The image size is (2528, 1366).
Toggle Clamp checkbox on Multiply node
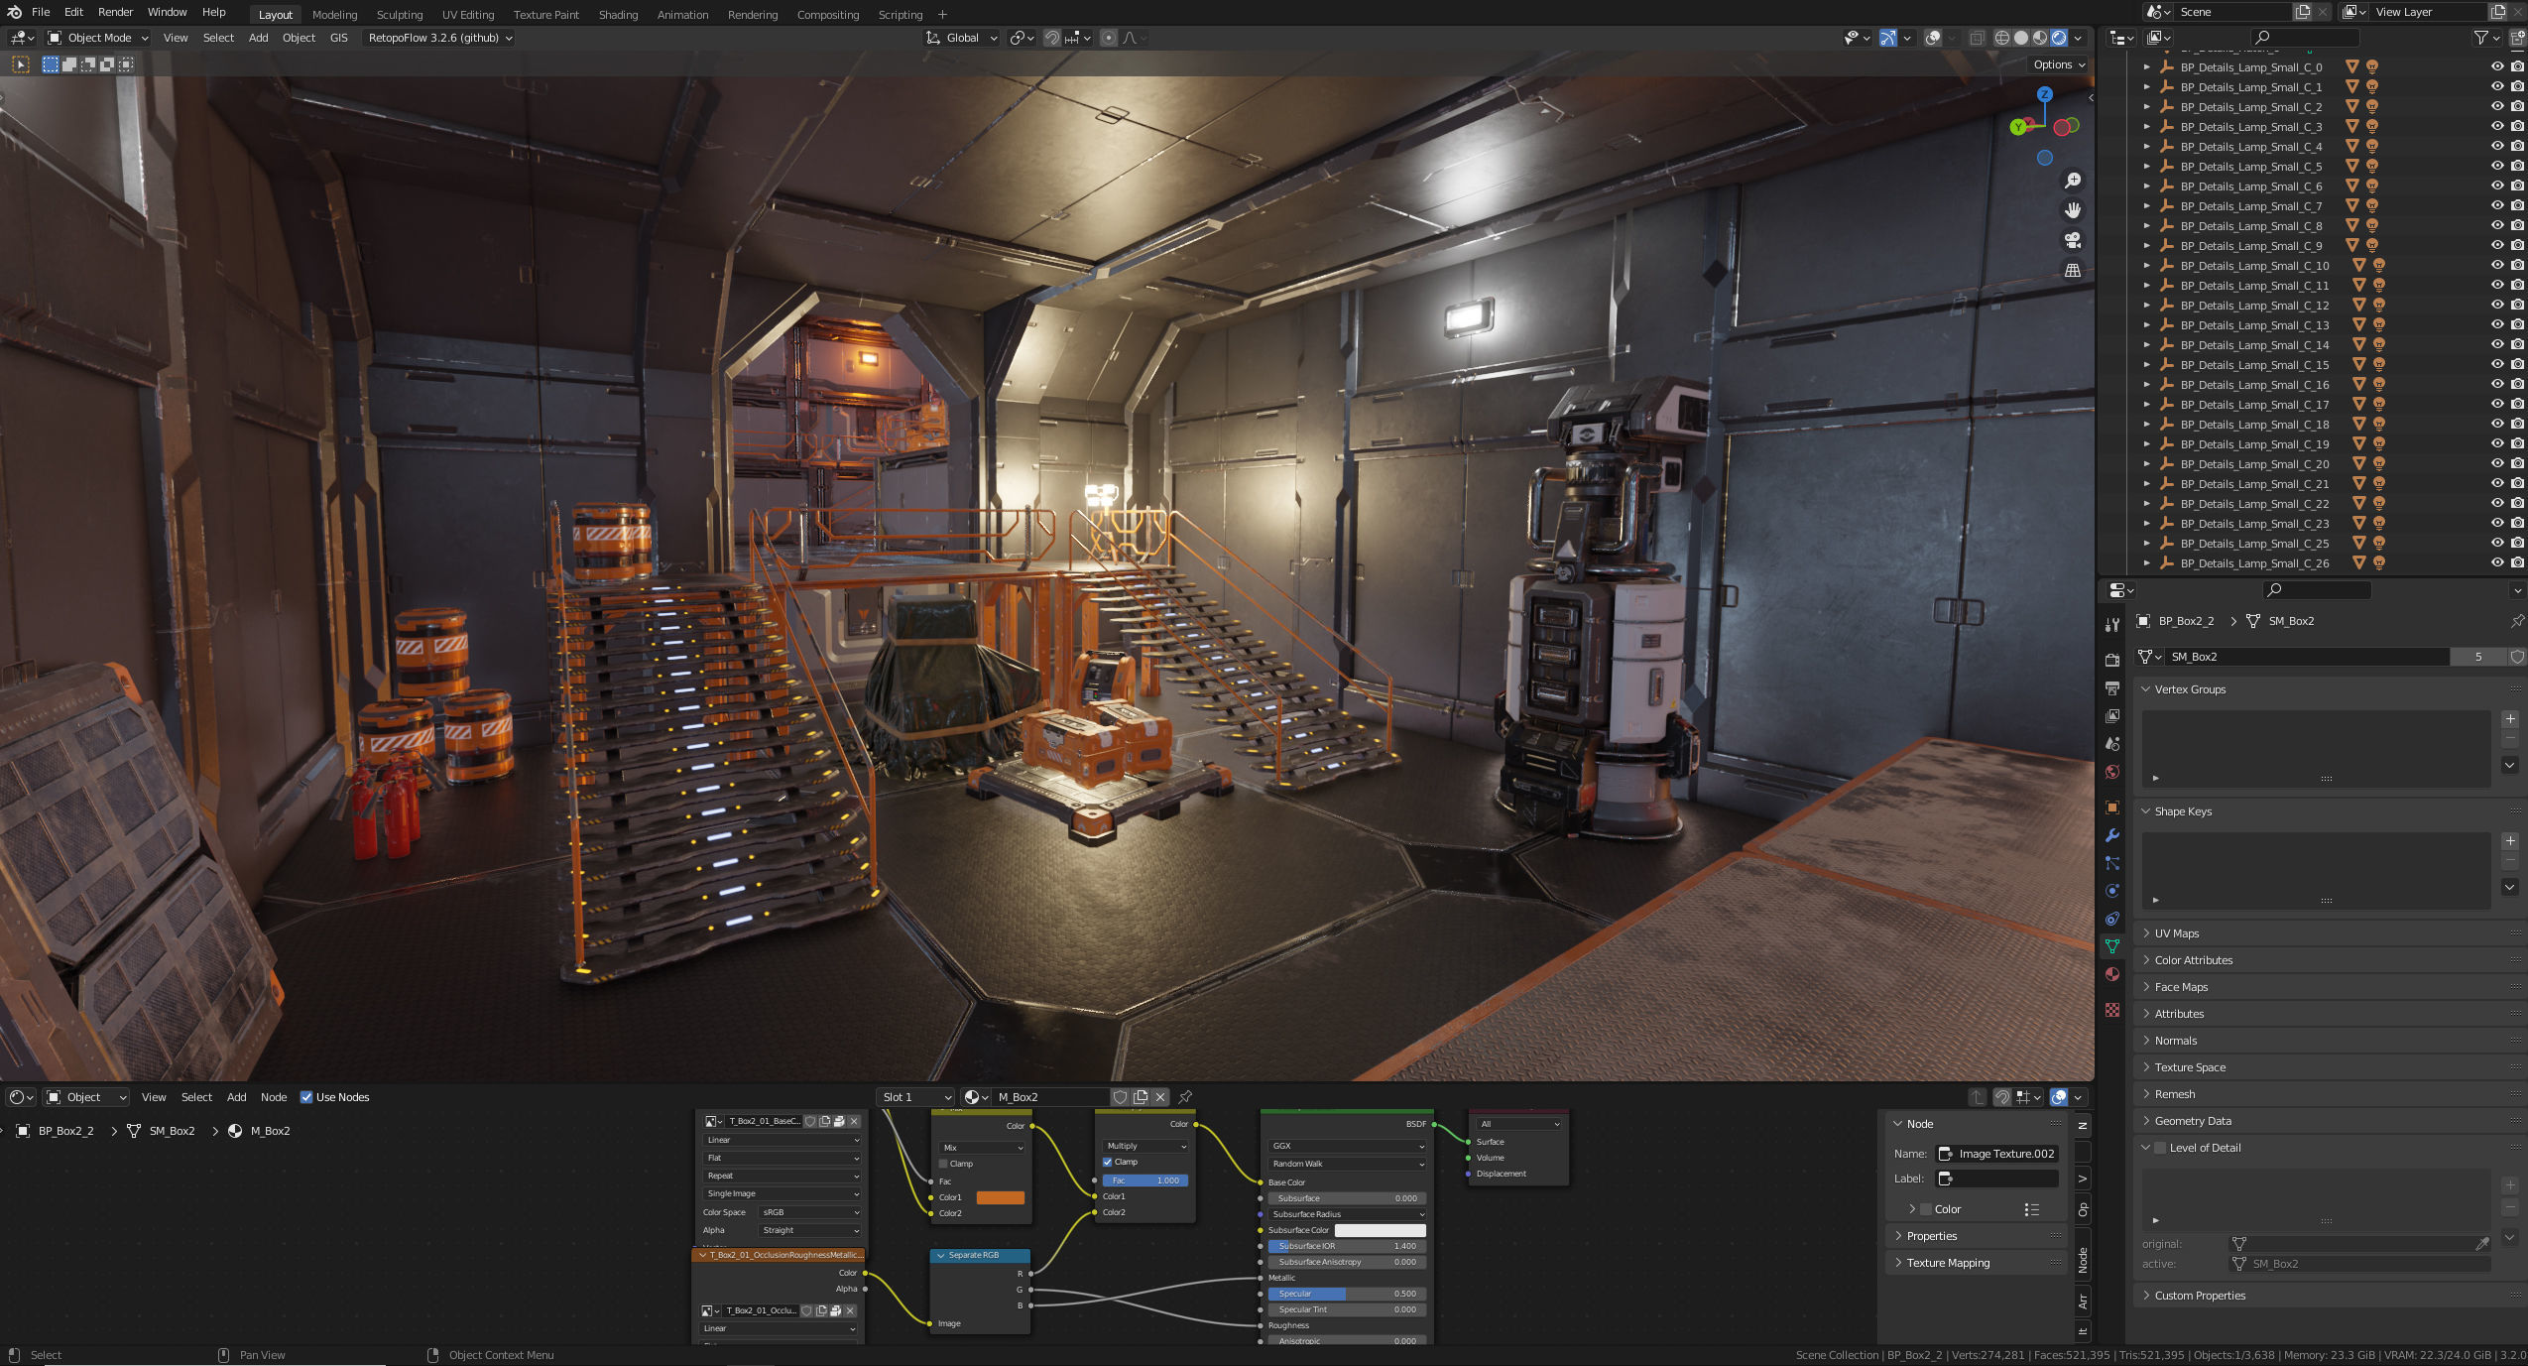pos(1108,1162)
